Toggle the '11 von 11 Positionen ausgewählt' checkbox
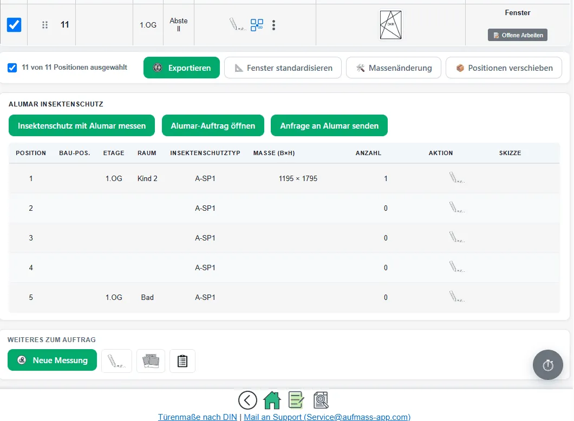Screen dimensions: 574x421 [12, 68]
